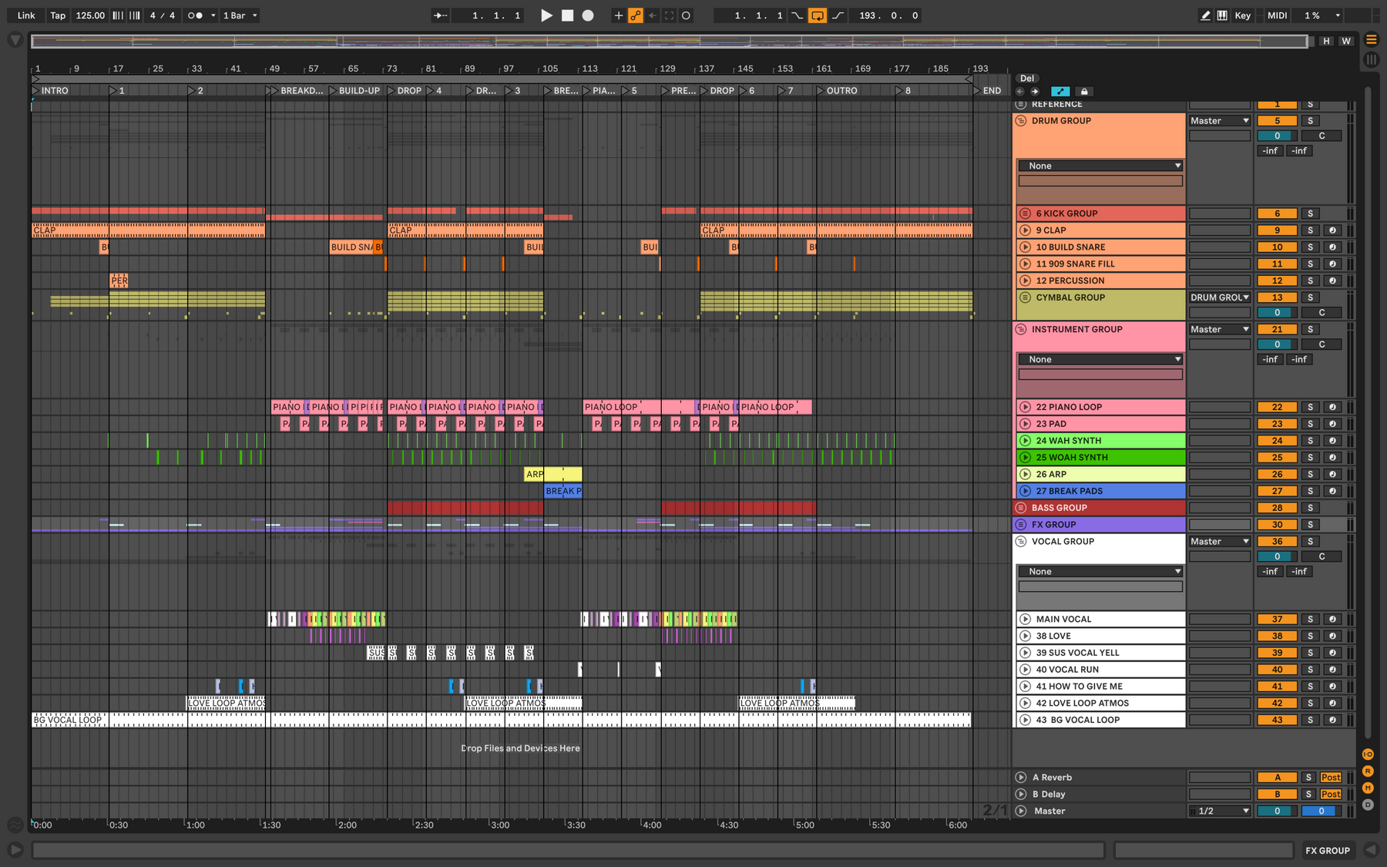The height and width of the screenshot is (867, 1387).
Task: Click the Session Record circle button
Action: point(686,15)
